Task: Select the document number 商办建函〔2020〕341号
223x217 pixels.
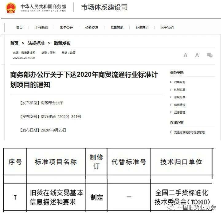Action: pyautogui.click(x=61, y=117)
